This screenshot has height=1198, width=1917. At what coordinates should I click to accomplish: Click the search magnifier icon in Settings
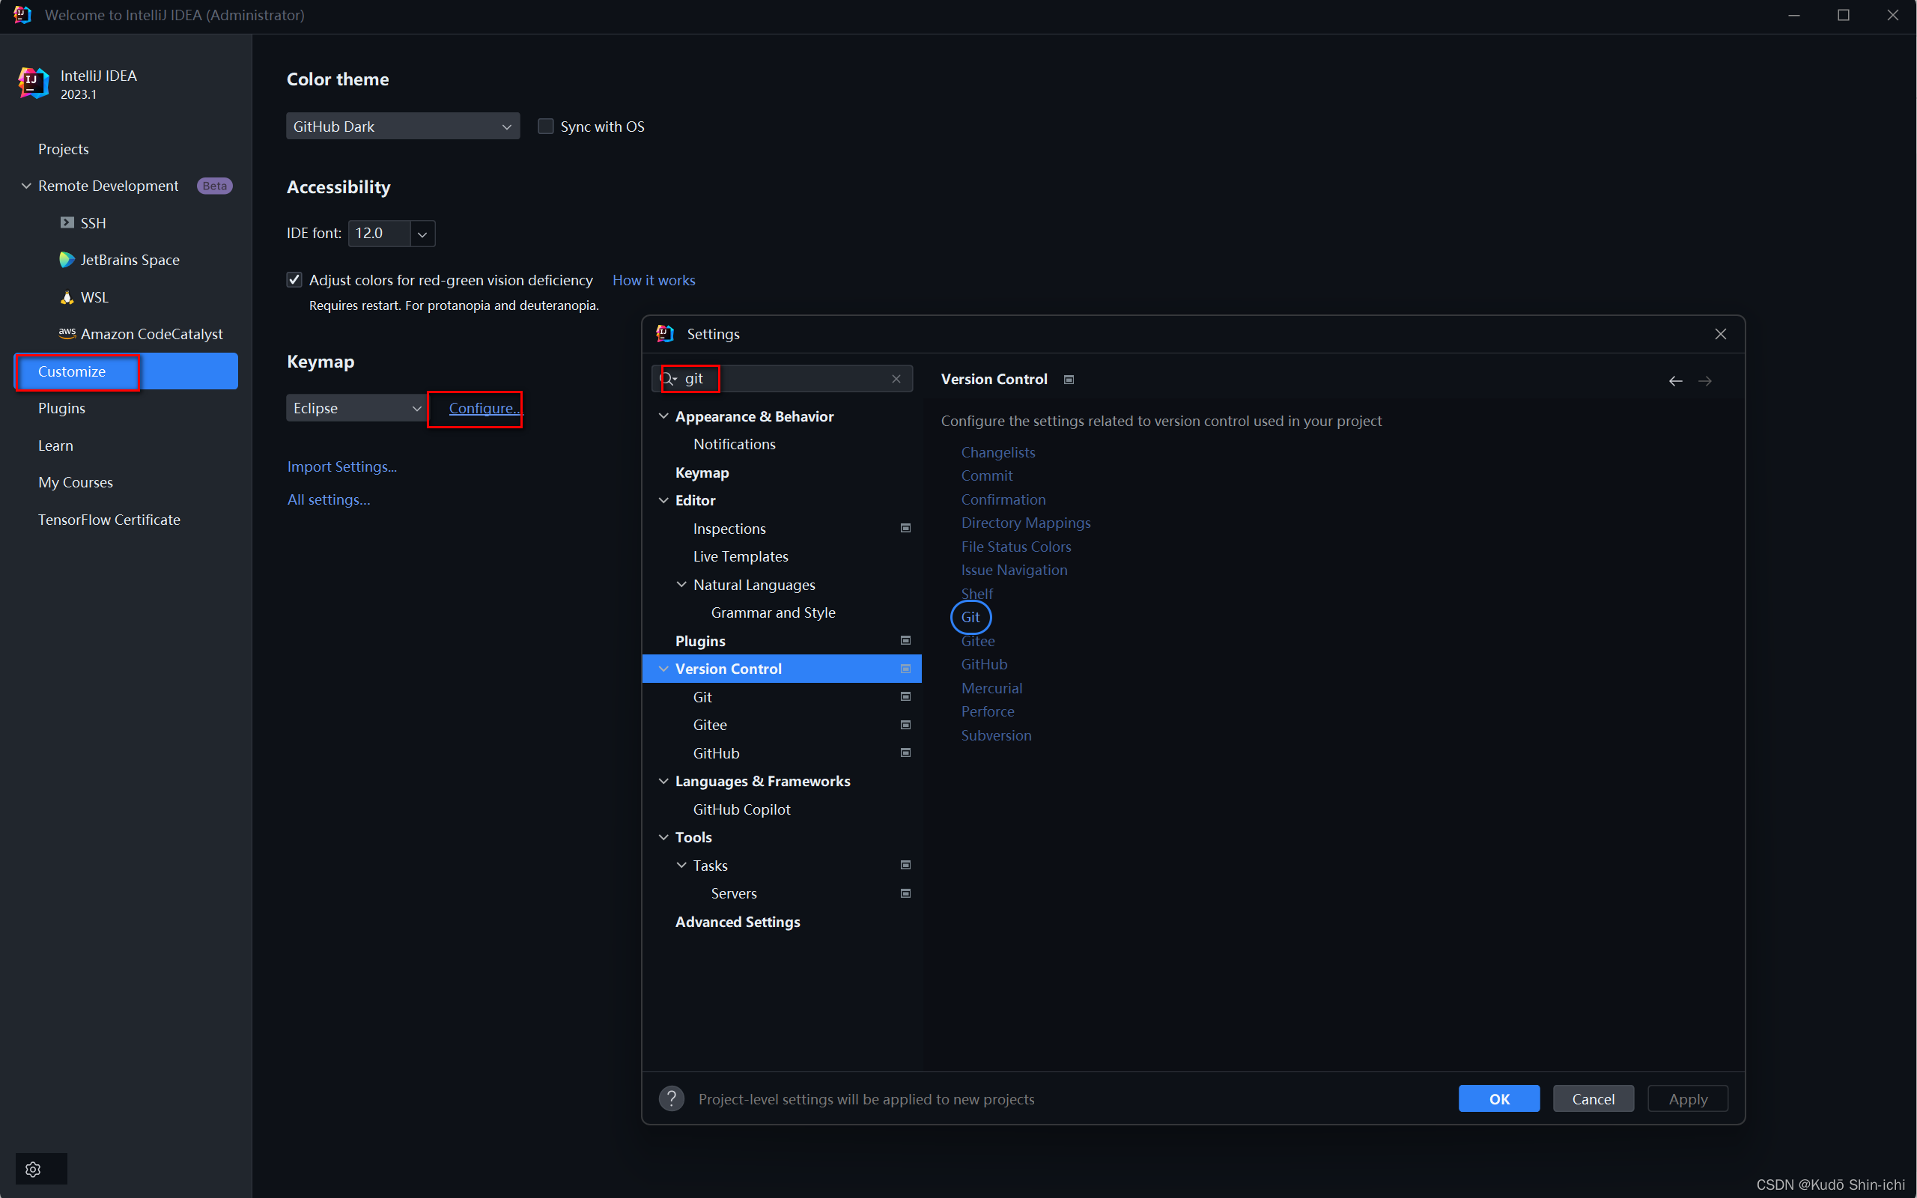(668, 379)
